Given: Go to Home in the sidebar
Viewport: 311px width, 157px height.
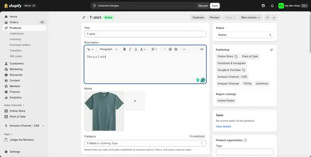Looking at the screenshot, I should point(13,17).
